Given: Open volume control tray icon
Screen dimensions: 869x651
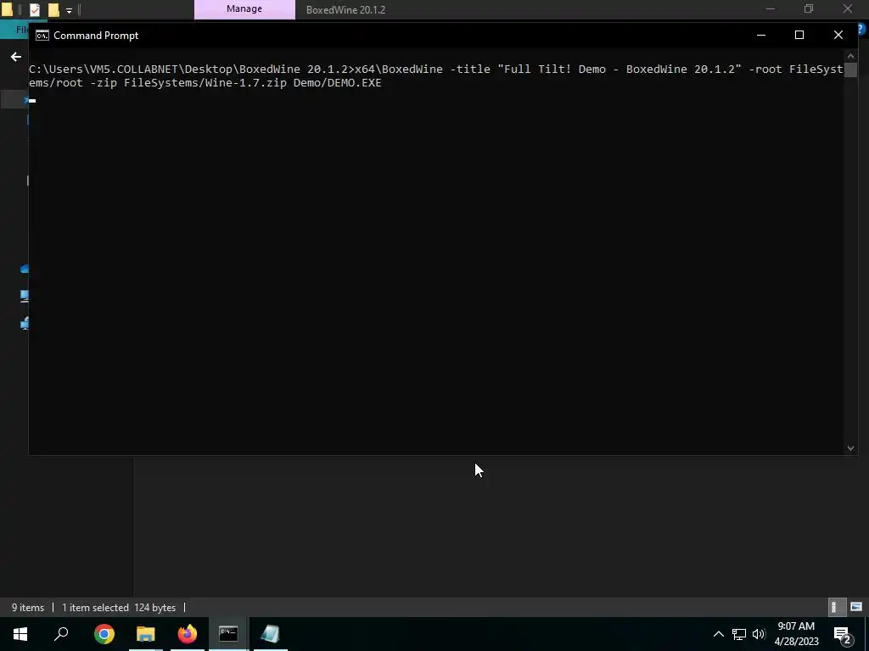Looking at the screenshot, I should click(759, 634).
